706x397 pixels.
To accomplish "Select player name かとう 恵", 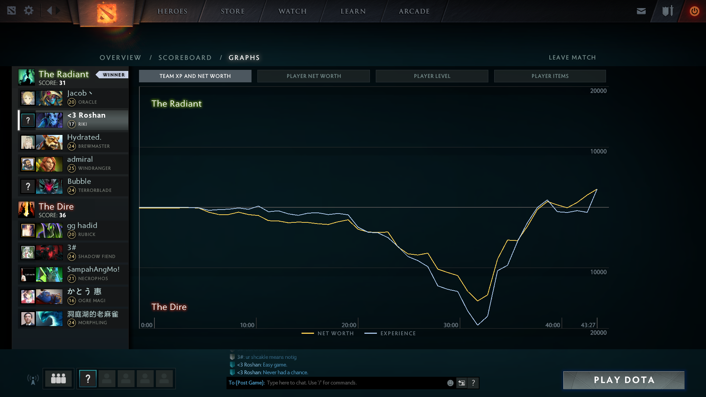I will (84, 292).
